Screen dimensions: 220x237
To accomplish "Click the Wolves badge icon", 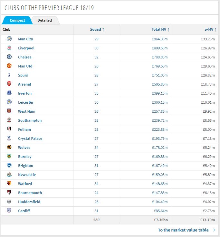I will (x=9, y=147).
